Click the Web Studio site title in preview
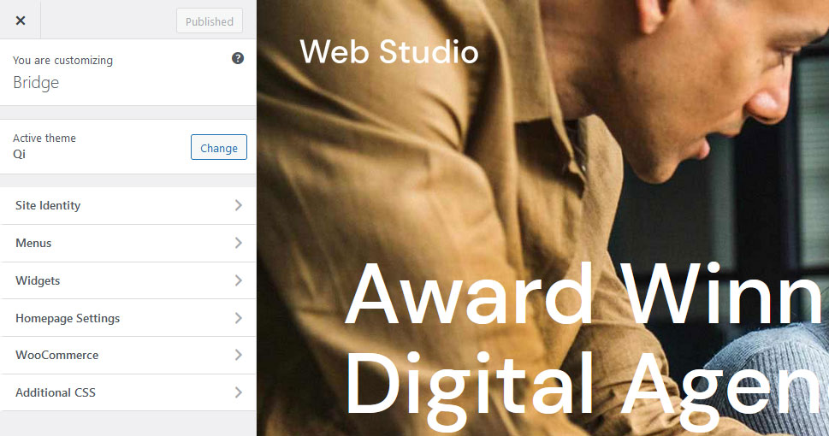This screenshot has width=829, height=436. (x=389, y=52)
